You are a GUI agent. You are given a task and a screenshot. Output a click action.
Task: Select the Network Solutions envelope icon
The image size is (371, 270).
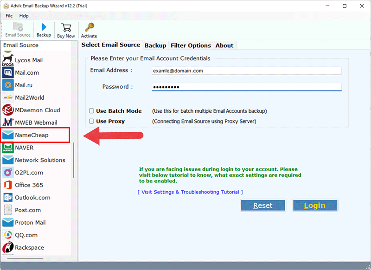coord(8,160)
